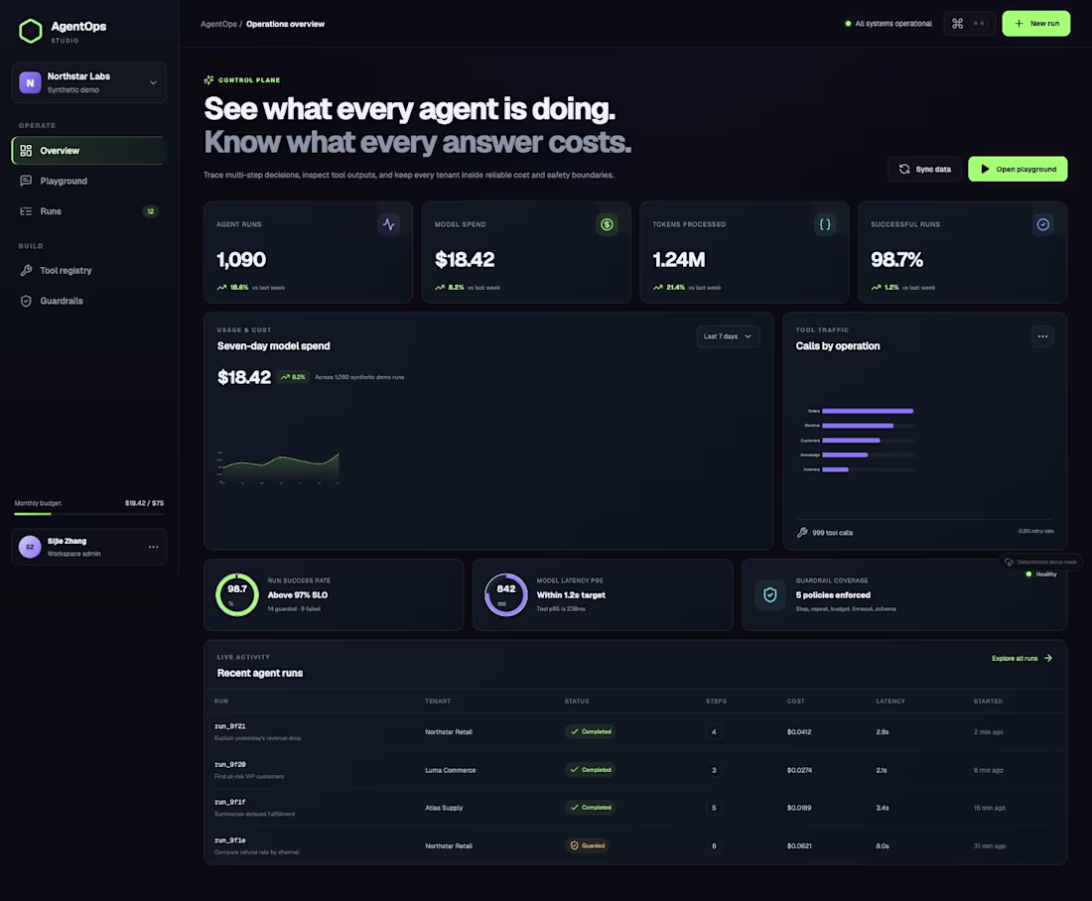Click the New run button
This screenshot has width=1092, height=901.
[1035, 24]
